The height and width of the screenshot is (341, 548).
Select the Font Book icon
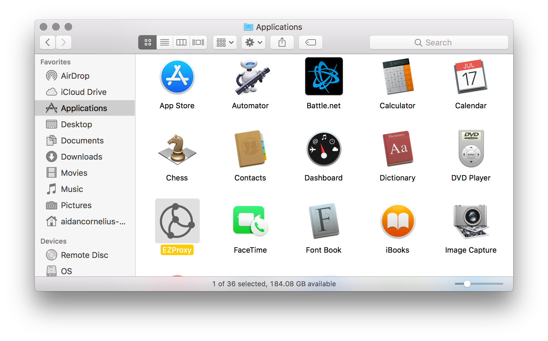point(324,221)
